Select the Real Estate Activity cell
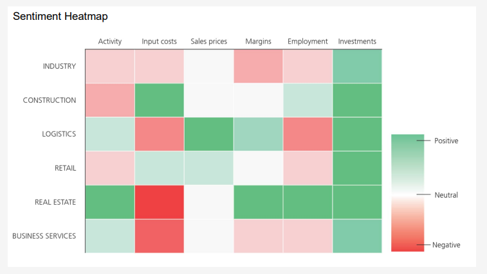Screen dimensions: 487x274 click(x=110, y=202)
